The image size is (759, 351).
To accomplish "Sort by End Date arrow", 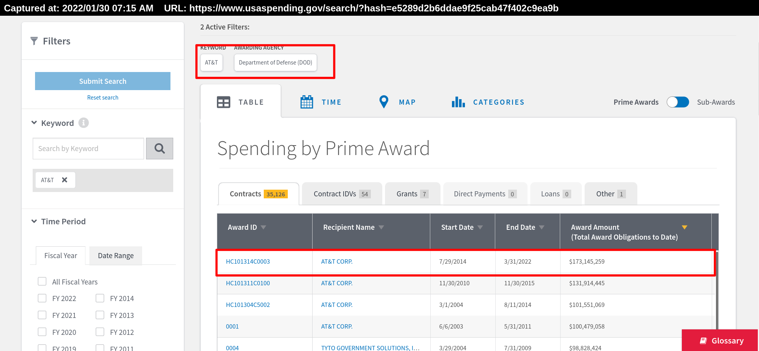I will pyautogui.click(x=542, y=227).
